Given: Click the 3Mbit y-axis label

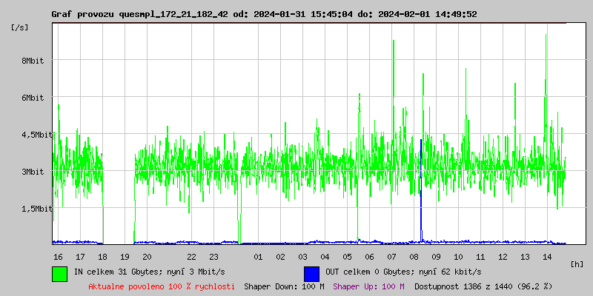Looking at the screenshot, I should (x=33, y=172).
